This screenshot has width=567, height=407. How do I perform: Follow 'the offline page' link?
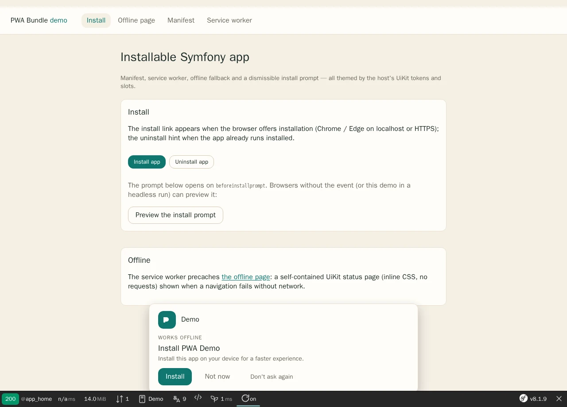[246, 277]
